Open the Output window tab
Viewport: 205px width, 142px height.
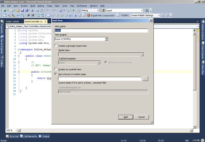click(x=44, y=136)
